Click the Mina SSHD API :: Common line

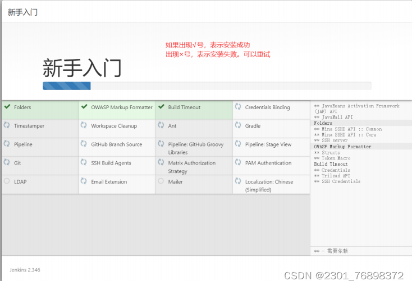(347, 129)
